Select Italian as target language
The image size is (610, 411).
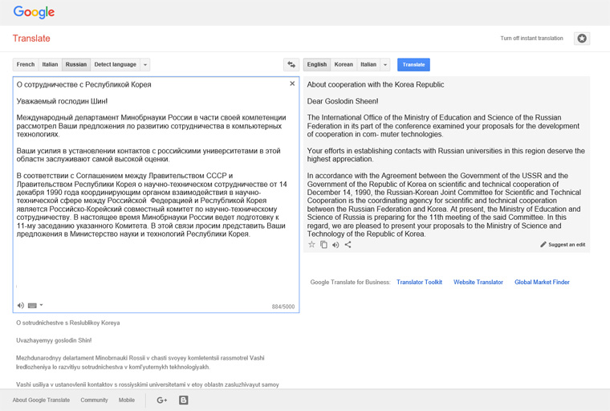(368, 64)
